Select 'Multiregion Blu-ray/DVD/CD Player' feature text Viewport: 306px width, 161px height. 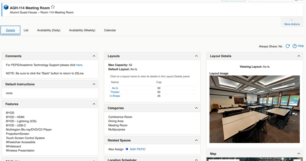[29, 130]
